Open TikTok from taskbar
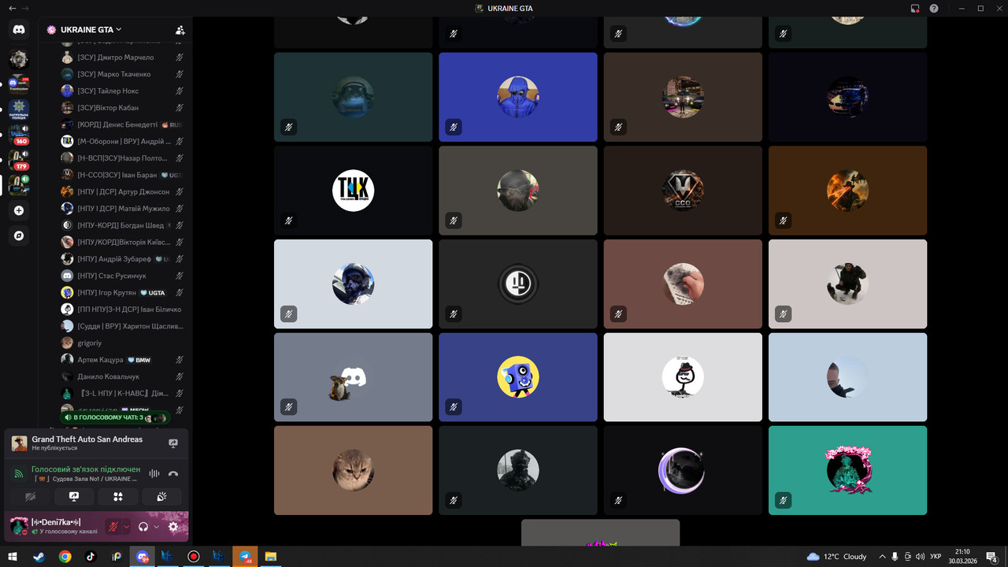This screenshot has height=567, width=1008. (x=91, y=556)
